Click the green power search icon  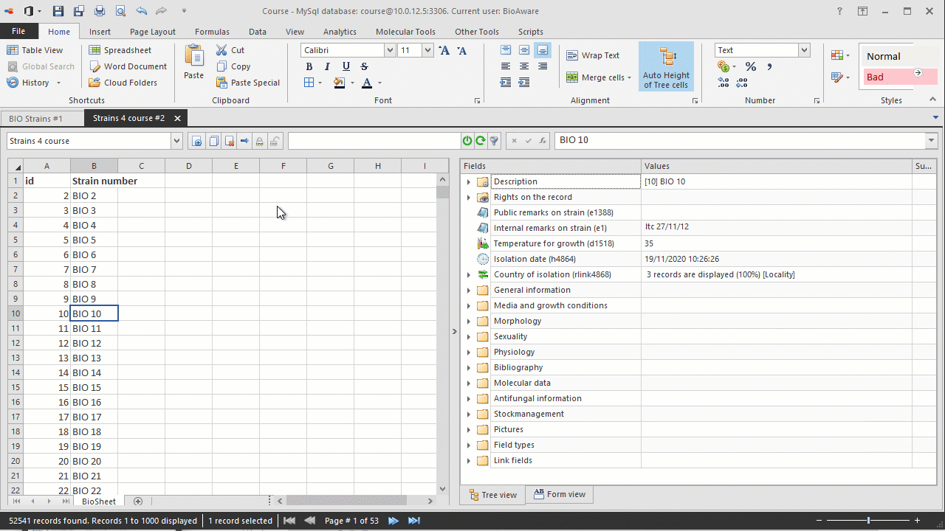[467, 140]
